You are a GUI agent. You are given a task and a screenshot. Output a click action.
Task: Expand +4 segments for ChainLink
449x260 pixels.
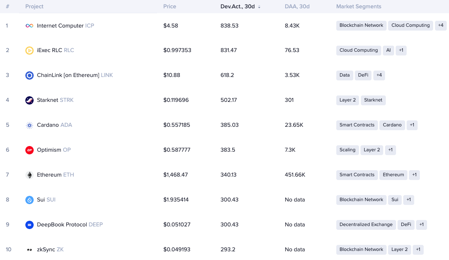(x=379, y=75)
